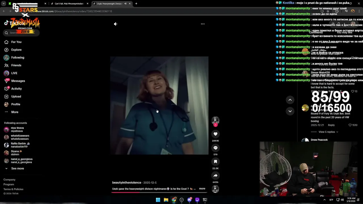The image size is (363, 204).
Task: Go to the next video with down arrow
Action: pyautogui.click(x=290, y=111)
